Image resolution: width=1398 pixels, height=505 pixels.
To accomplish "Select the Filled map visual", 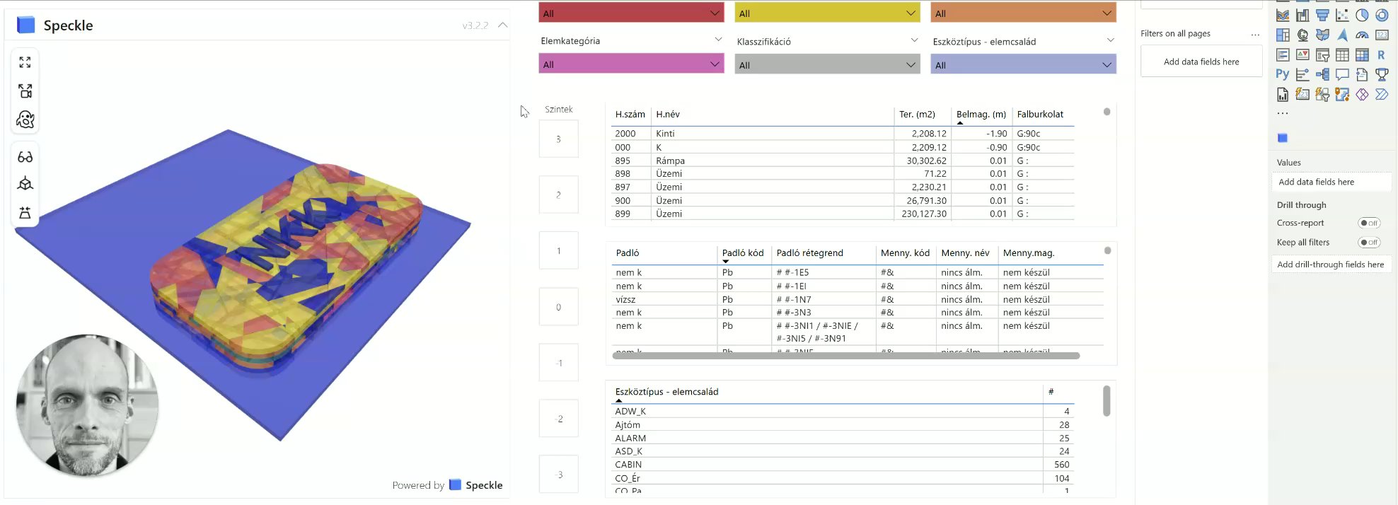I will coord(1322,35).
